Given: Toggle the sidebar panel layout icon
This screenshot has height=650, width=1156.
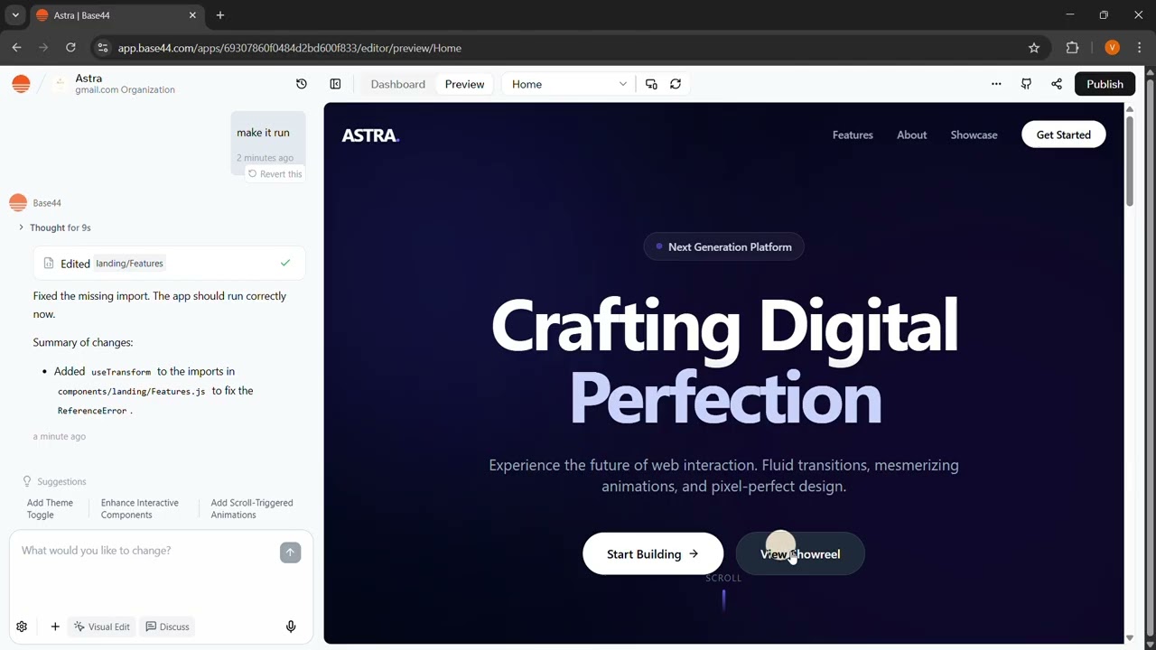Looking at the screenshot, I should point(335,84).
